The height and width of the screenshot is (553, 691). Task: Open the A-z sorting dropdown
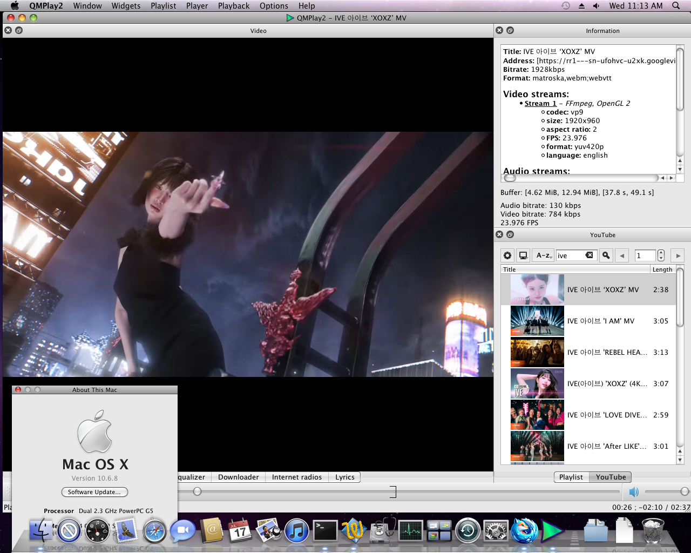pos(543,255)
